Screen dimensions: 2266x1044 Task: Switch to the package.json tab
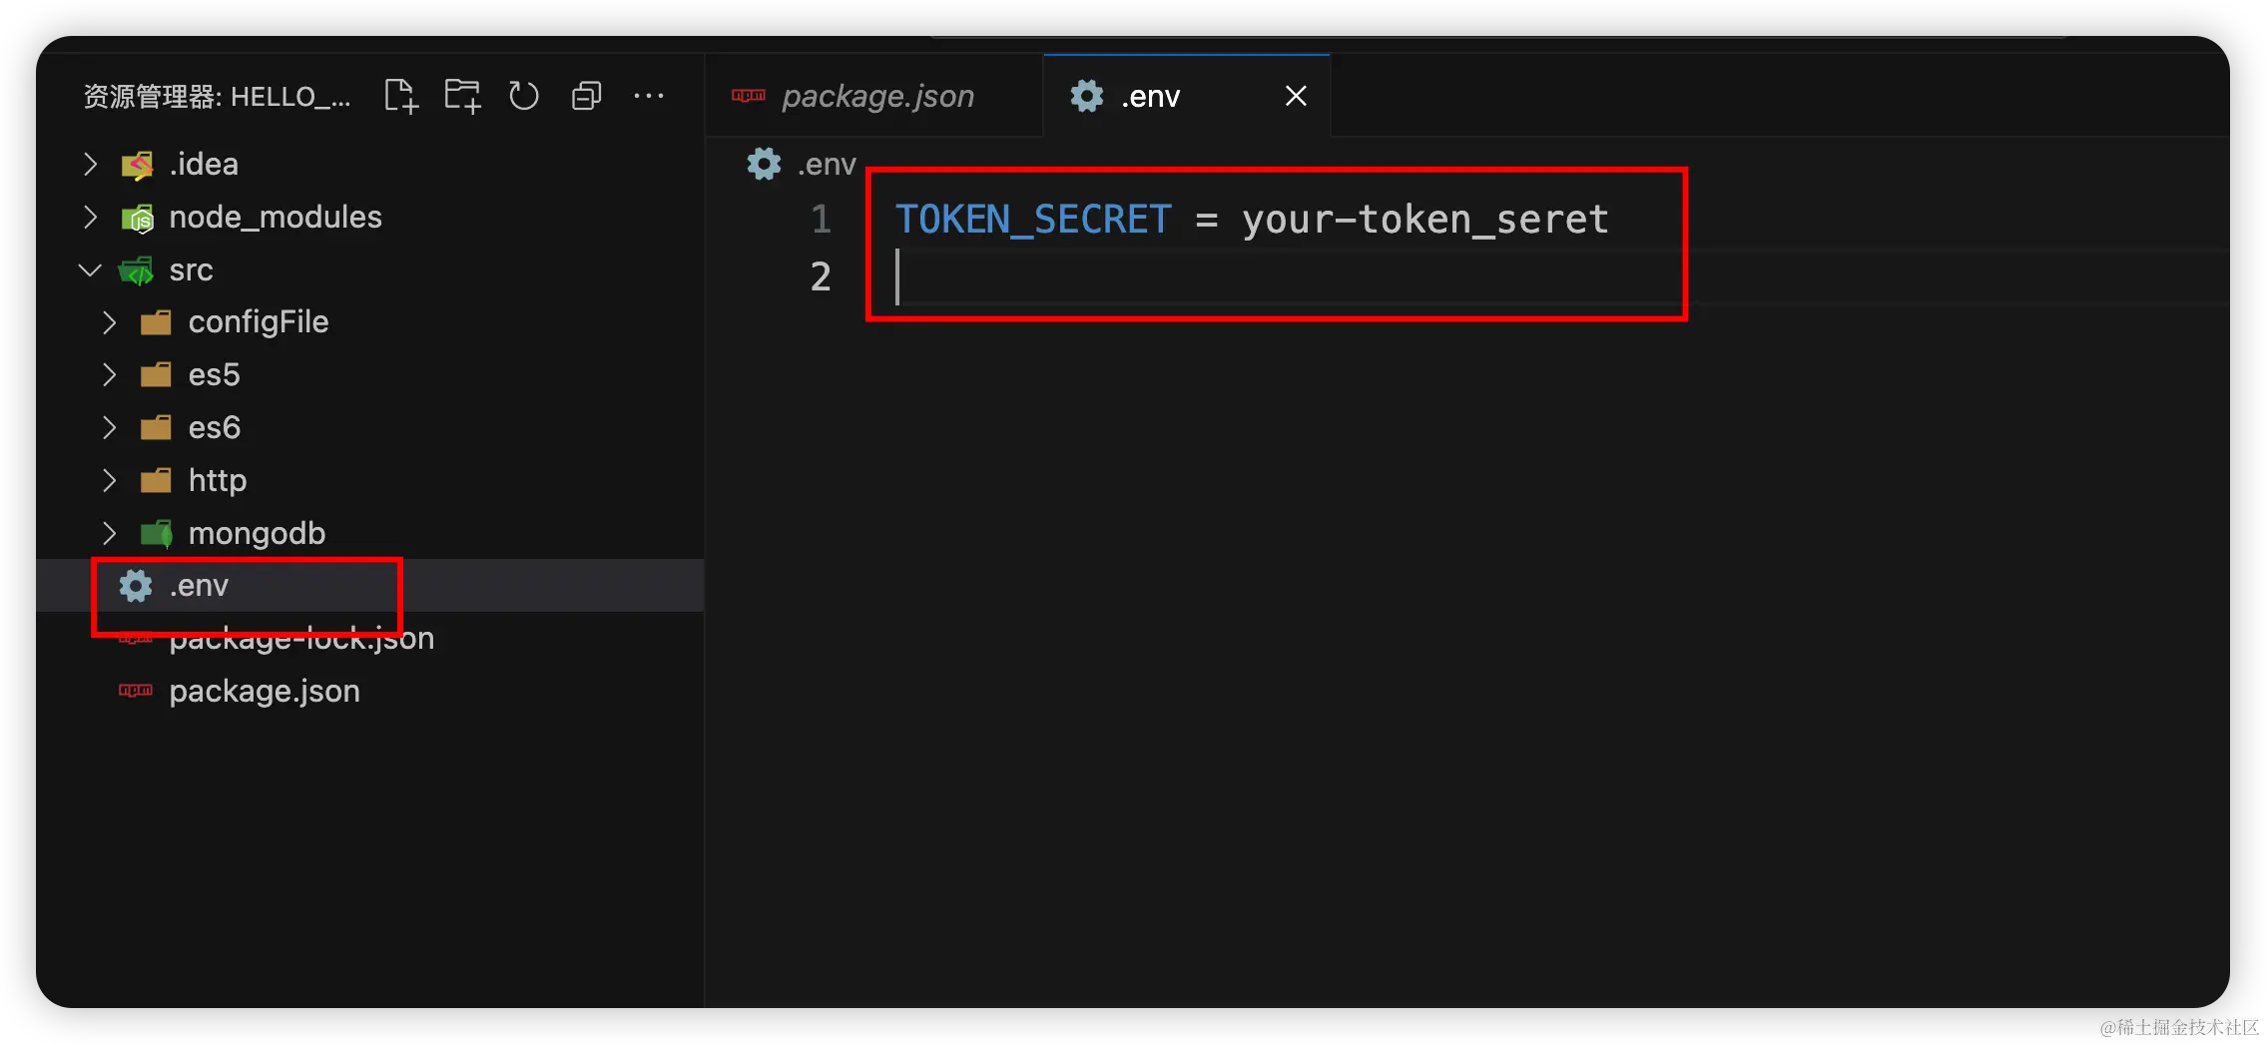[x=876, y=97]
